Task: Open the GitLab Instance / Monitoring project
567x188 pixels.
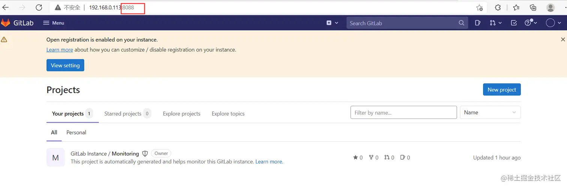Action: point(105,154)
